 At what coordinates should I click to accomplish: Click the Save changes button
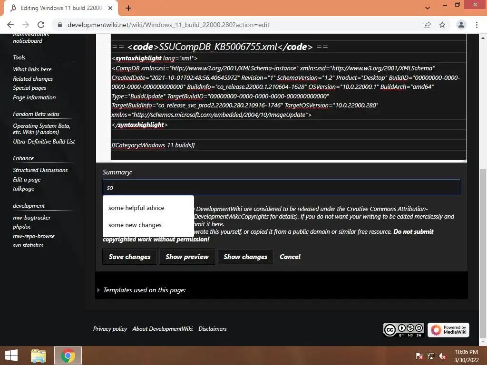(129, 257)
